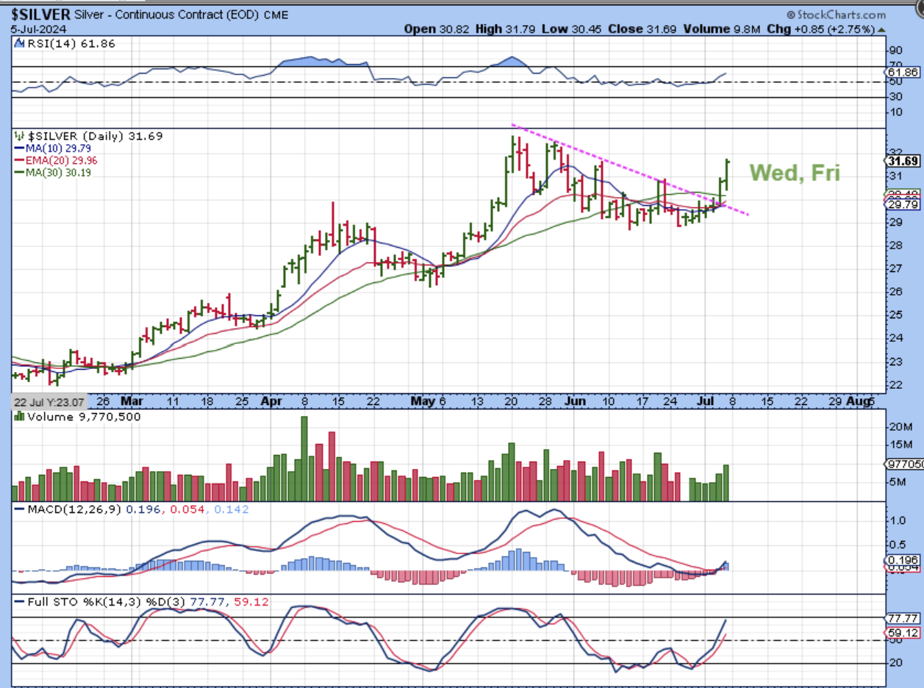The height and width of the screenshot is (688, 924).
Task: Click the green bar icon beside Volume 9,770,500
Action: coord(20,417)
